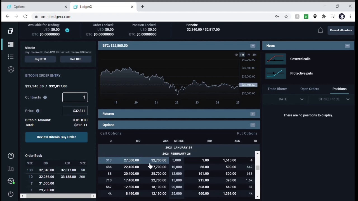The height and width of the screenshot is (201, 358).
Task: Open the dashboard grid icon in sidebar
Action: click(x=11, y=44)
